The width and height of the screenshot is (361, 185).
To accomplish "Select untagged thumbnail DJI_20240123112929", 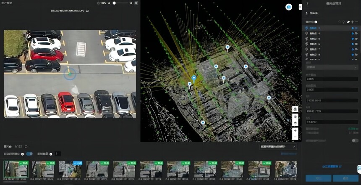I will (x=286, y=169).
